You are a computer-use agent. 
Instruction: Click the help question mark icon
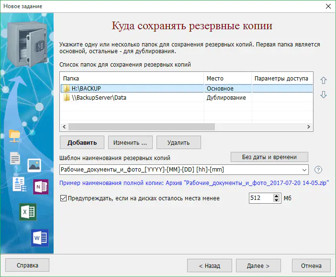(x=318, y=170)
